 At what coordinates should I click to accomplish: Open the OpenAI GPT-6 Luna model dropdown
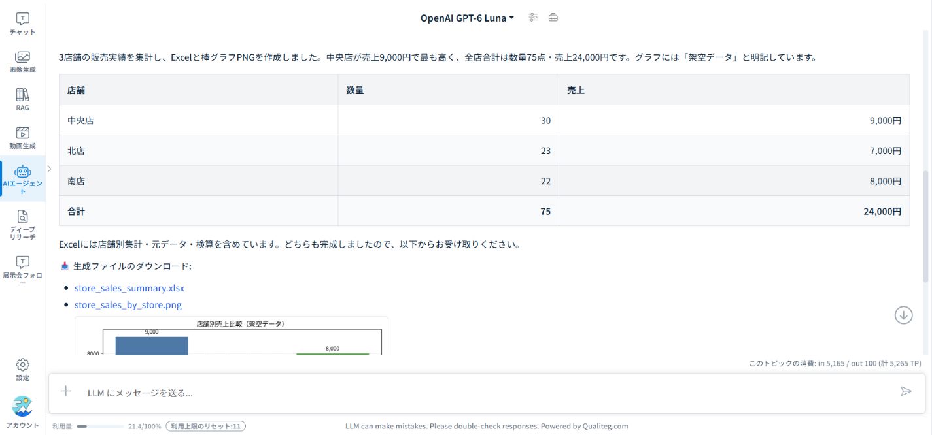467,18
